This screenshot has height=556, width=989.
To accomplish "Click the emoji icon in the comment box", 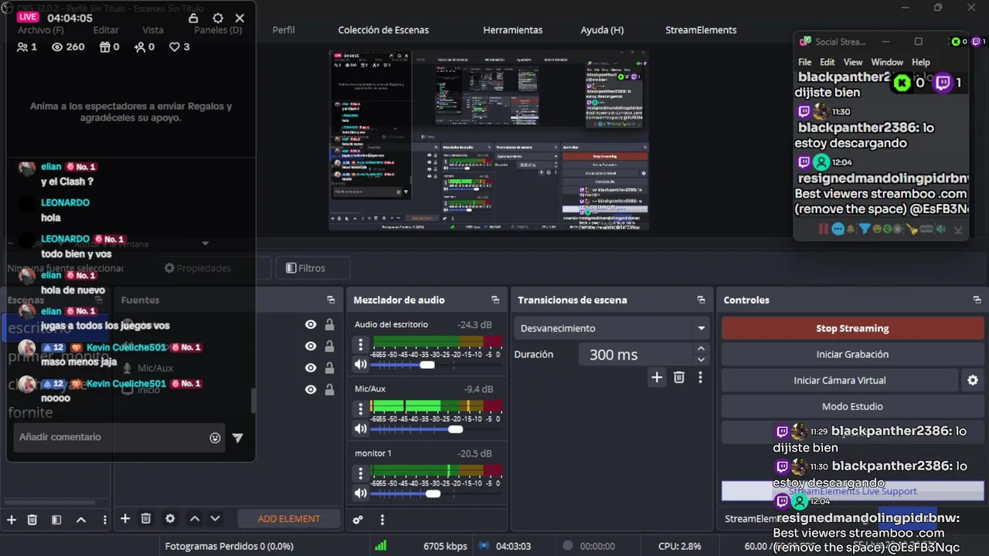I will click(x=215, y=438).
